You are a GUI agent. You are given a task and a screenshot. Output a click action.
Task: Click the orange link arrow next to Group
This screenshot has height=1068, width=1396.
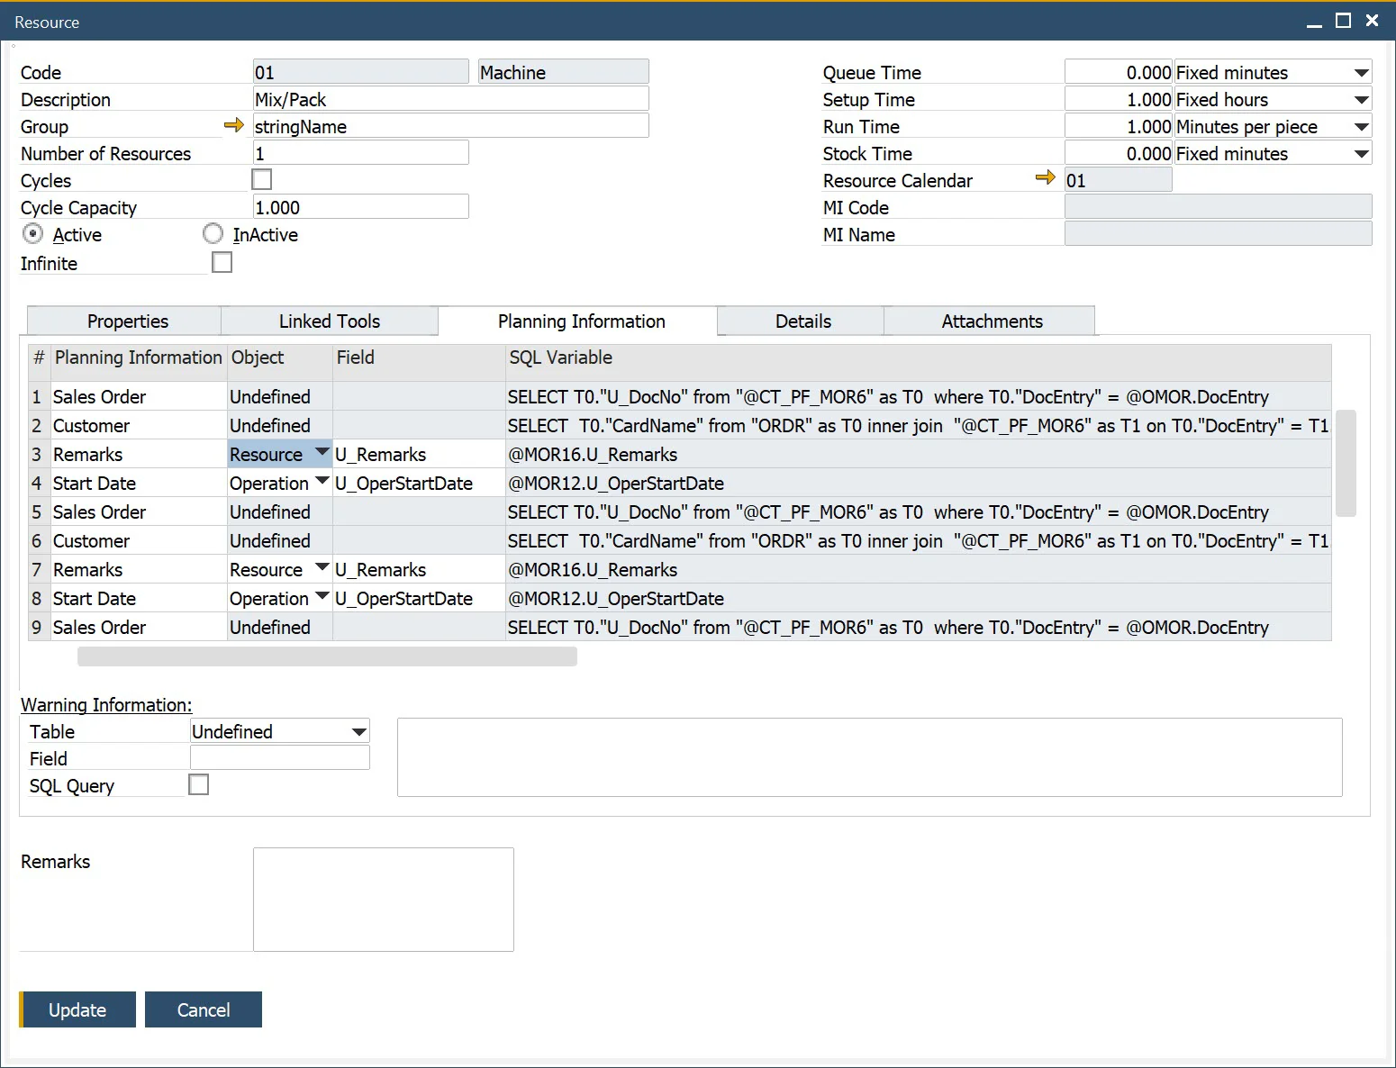(234, 126)
